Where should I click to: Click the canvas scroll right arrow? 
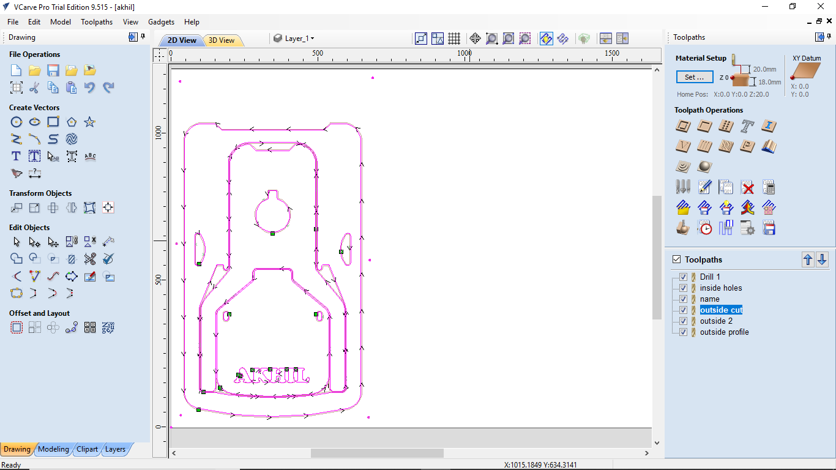pos(648,453)
